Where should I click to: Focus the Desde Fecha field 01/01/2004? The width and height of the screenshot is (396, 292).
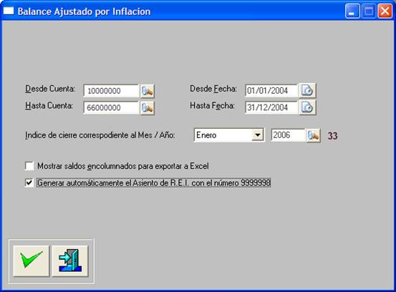pos(271,91)
